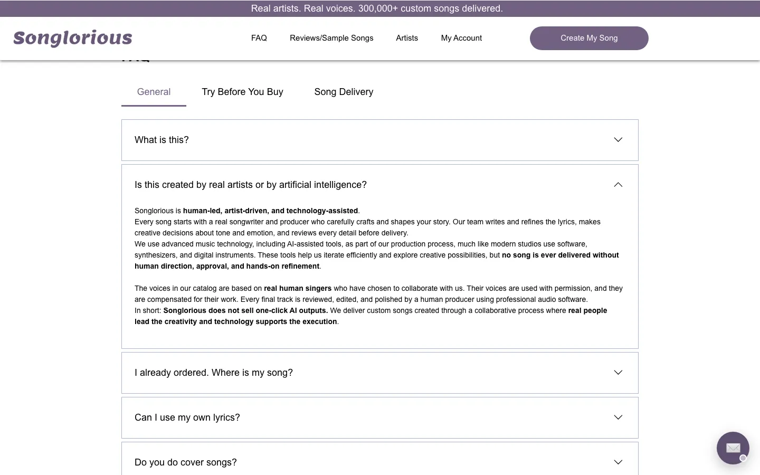This screenshot has width=760, height=475.
Task: Click 'Is this created by real artists' question
Action: coord(251,185)
